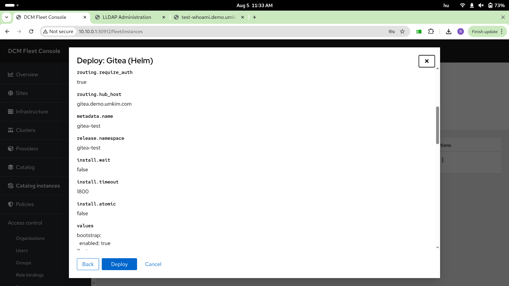Close the LLDAP Administration tab

coord(164,17)
